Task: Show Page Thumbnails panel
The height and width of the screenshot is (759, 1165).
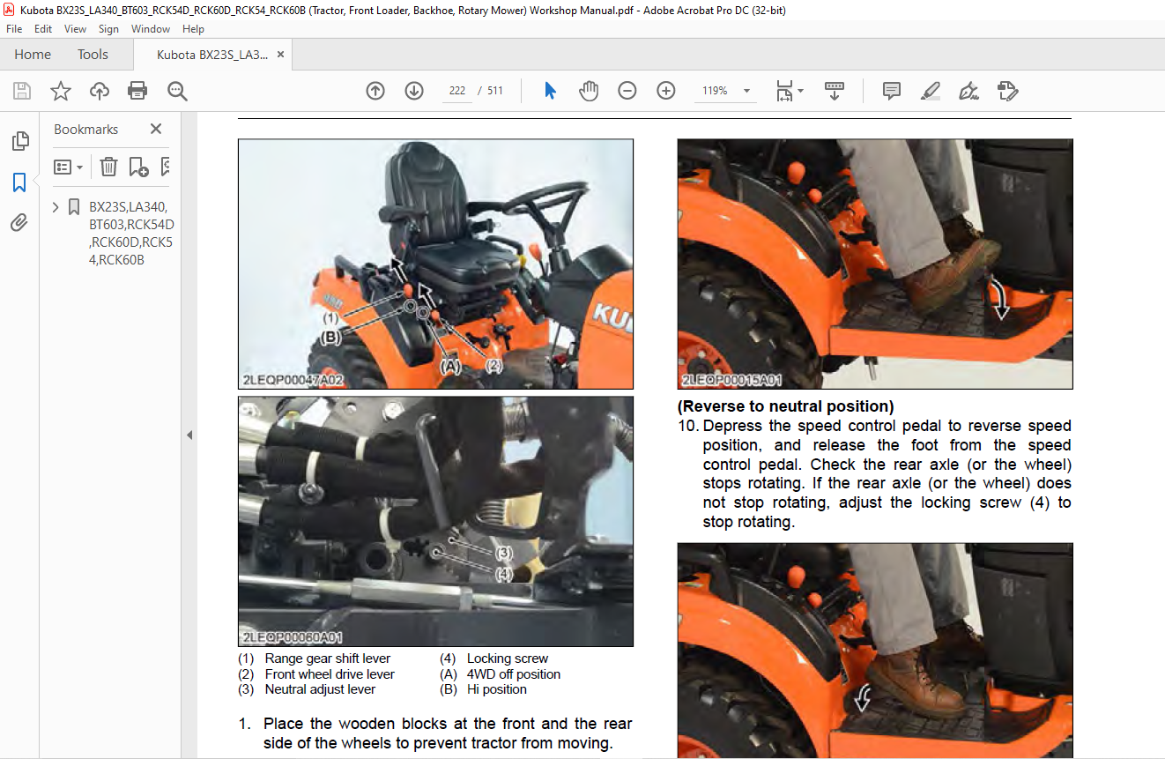Action: click(x=19, y=141)
